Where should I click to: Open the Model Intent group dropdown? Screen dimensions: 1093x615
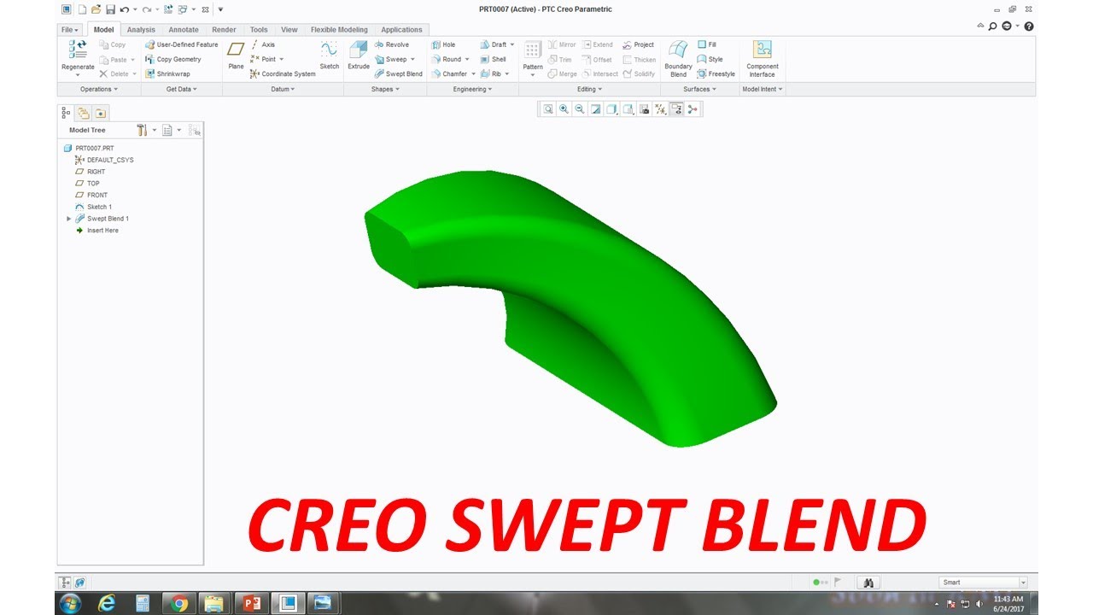click(762, 89)
